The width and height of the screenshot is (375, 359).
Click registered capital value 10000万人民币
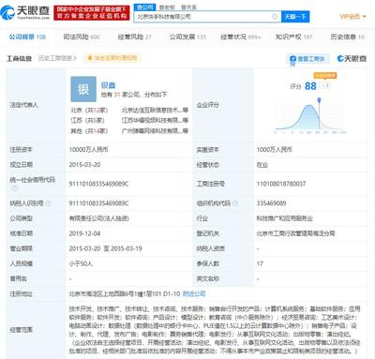(88, 149)
